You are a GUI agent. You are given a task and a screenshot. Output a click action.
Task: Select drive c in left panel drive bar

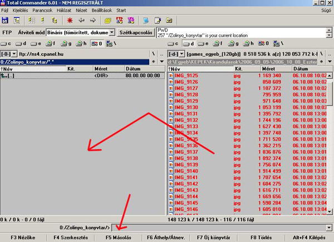click(6, 43)
